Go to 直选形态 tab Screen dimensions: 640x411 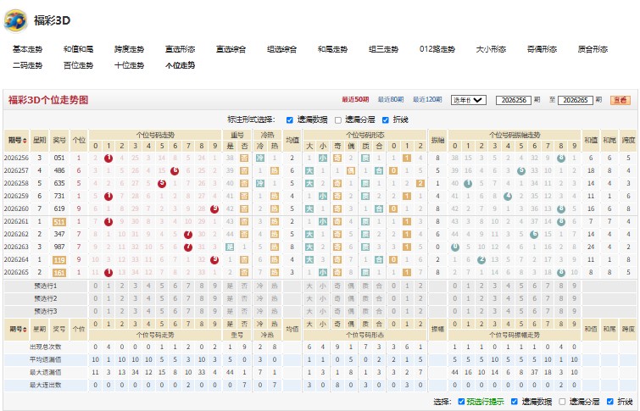[x=180, y=49]
